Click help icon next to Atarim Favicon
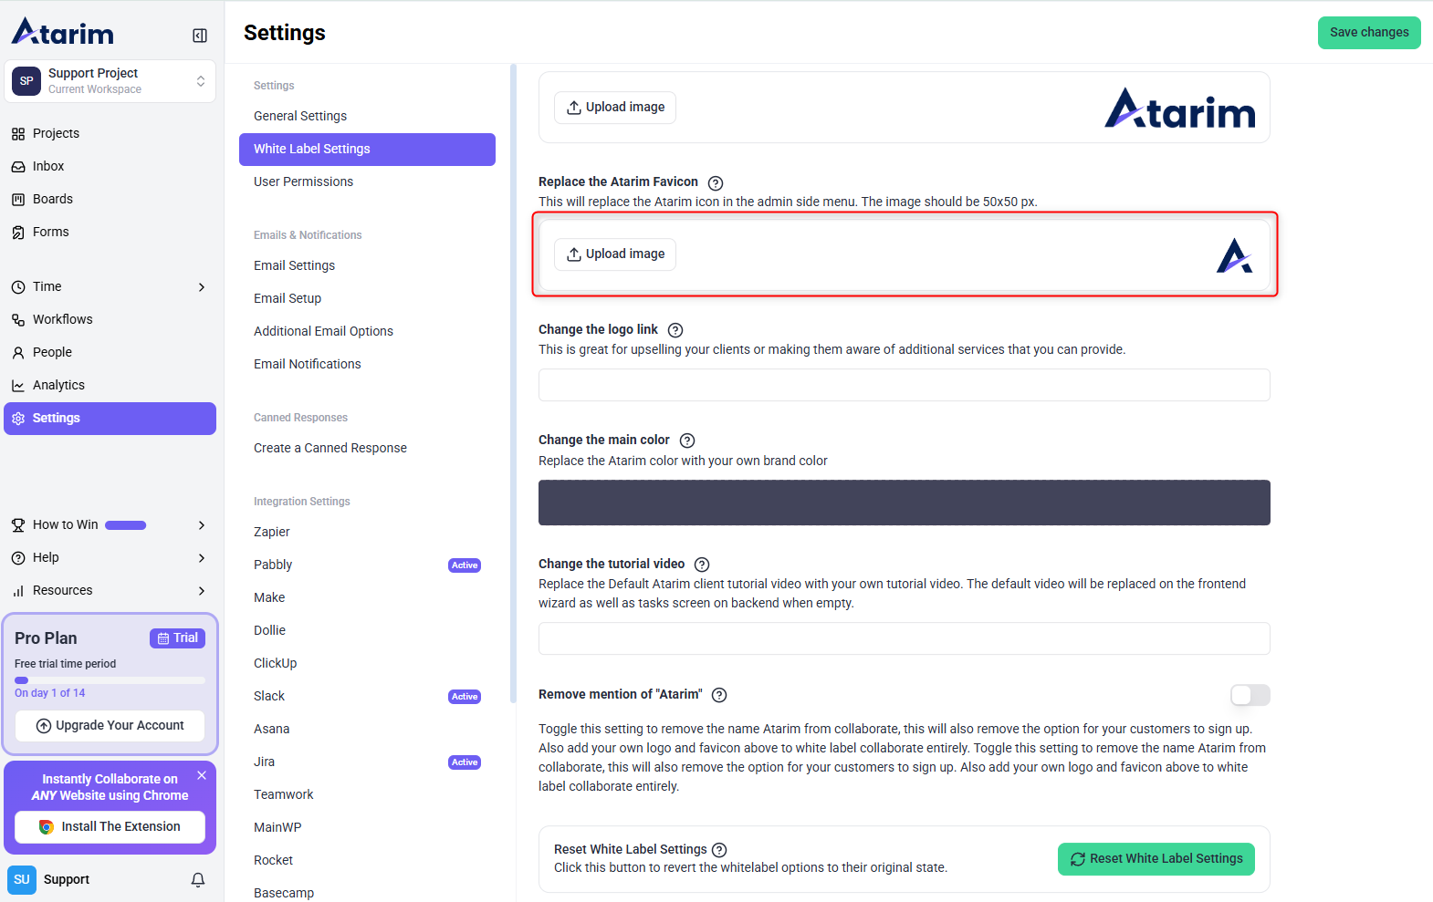The height and width of the screenshot is (902, 1433). pos(716,183)
